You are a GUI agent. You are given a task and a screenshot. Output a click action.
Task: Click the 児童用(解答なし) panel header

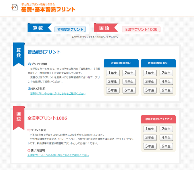point(121,63)
